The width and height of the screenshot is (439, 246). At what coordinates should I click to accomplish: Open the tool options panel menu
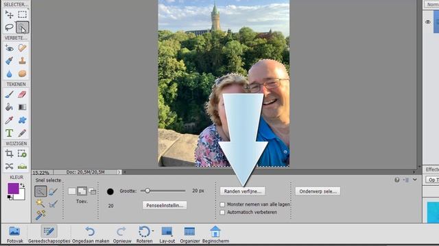[406, 180]
